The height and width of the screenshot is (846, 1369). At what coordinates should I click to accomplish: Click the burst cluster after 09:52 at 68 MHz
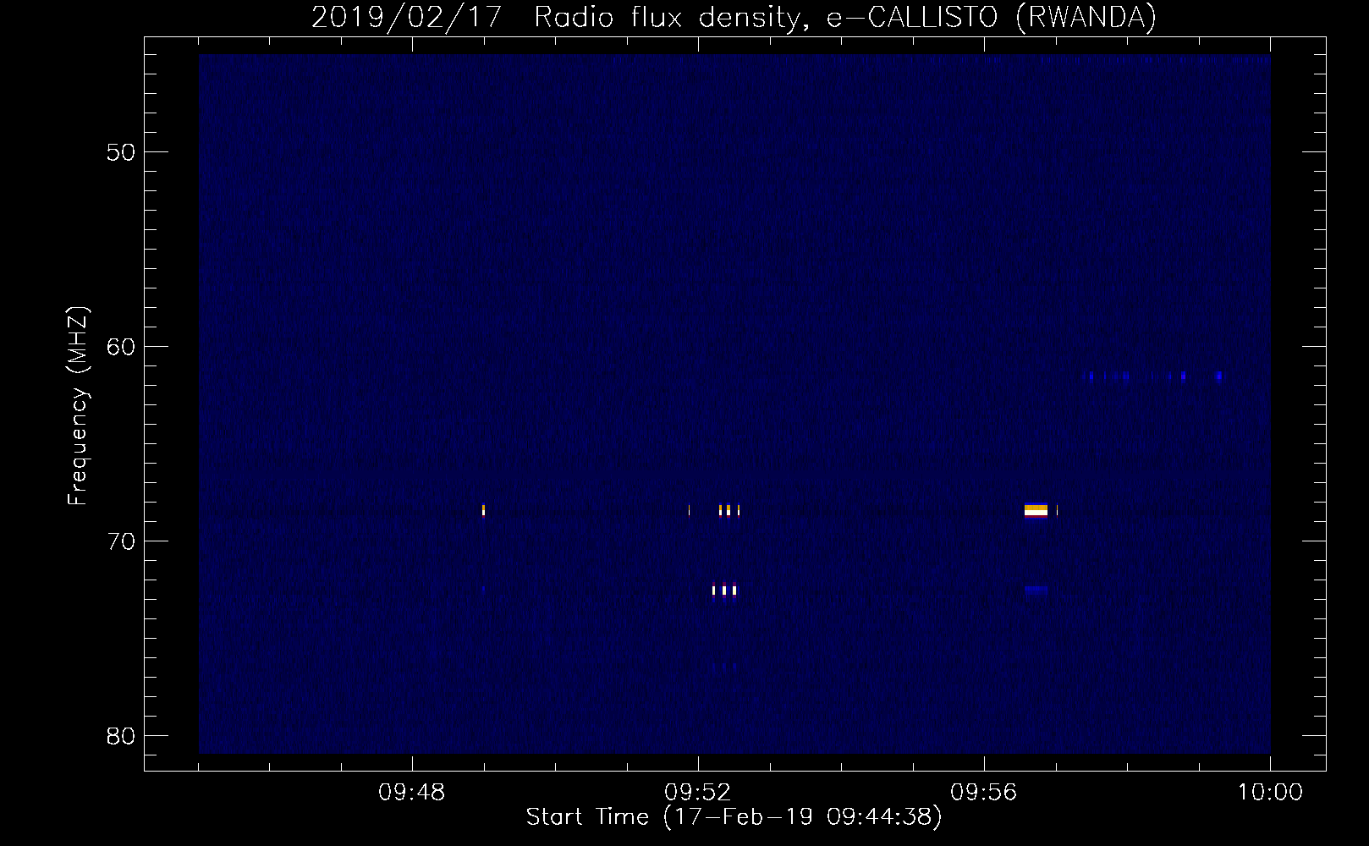[728, 510]
